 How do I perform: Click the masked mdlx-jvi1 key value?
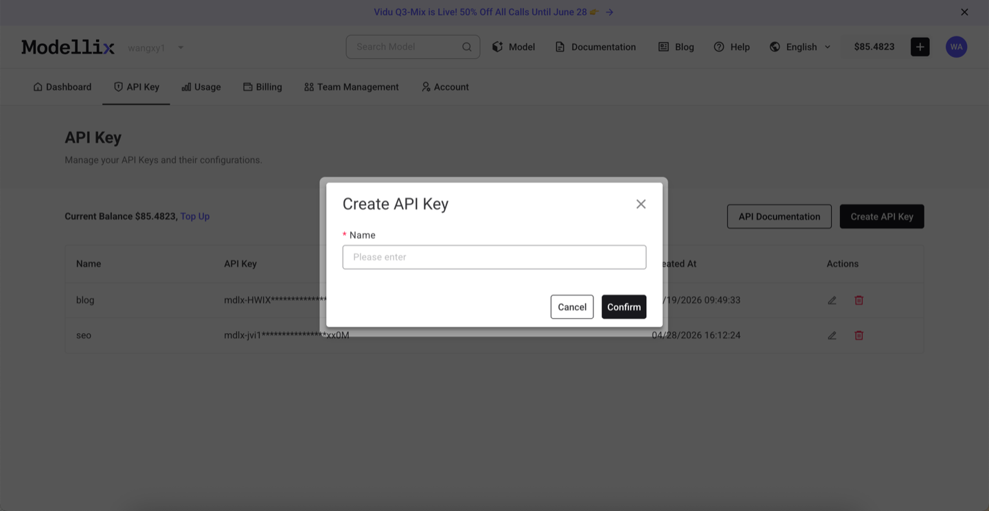[286, 335]
